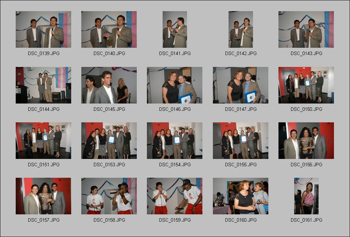This screenshot has width=350, height=237.
Task: Click caption text DSC_0156.JPG
Action: click(x=306, y=165)
